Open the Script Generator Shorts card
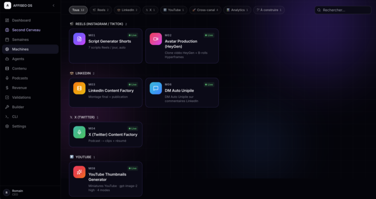376x199 pixels. [x=105, y=46]
